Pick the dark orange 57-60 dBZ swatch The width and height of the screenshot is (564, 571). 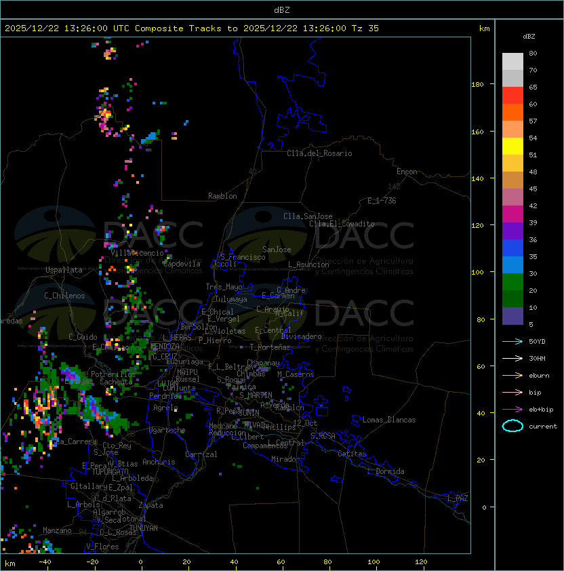[512, 112]
